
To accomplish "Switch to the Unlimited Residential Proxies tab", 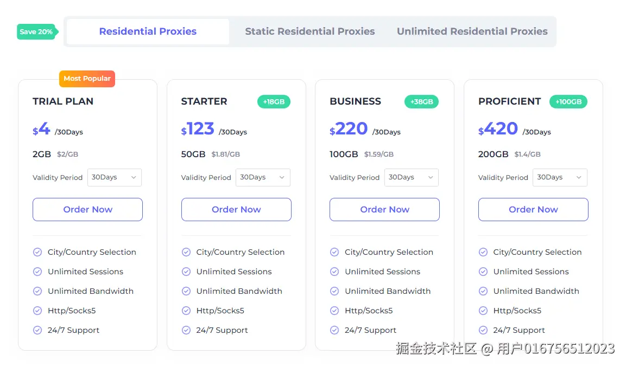I will [x=472, y=31].
